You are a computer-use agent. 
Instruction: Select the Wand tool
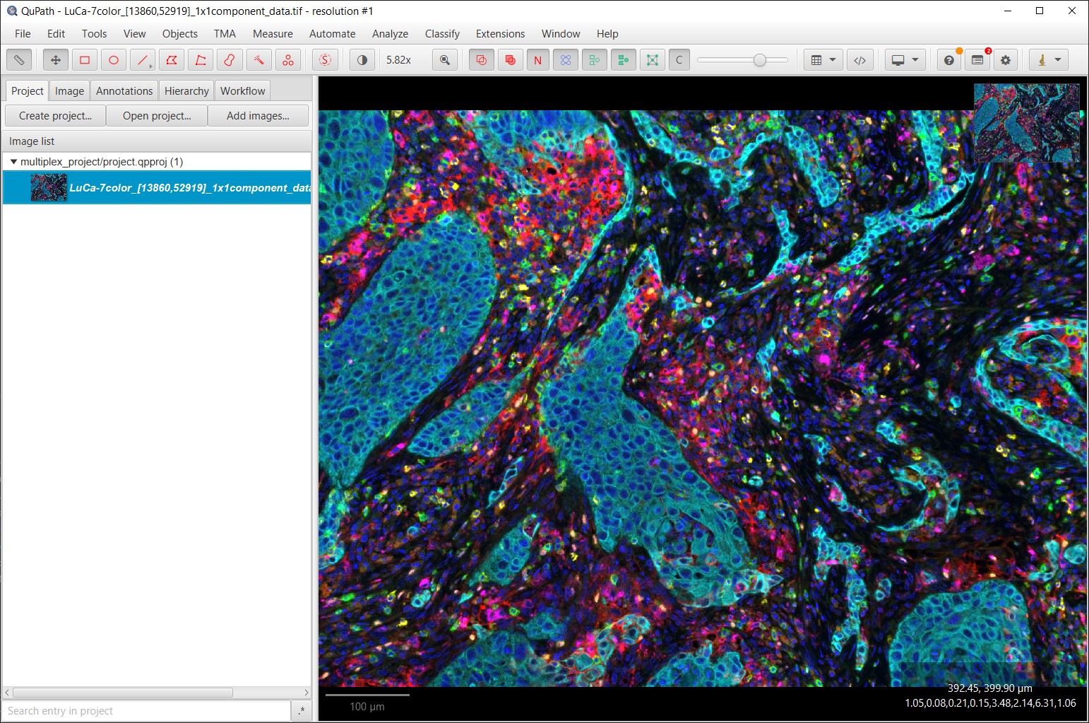pyautogui.click(x=259, y=60)
